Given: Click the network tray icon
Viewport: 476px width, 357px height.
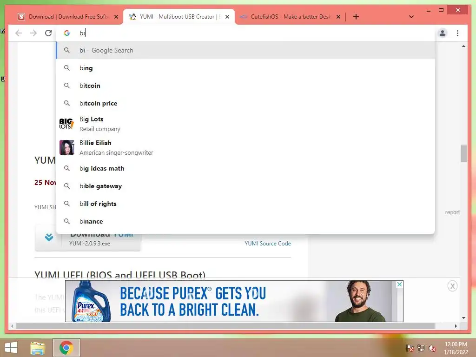Looking at the screenshot, I should [x=421, y=348].
